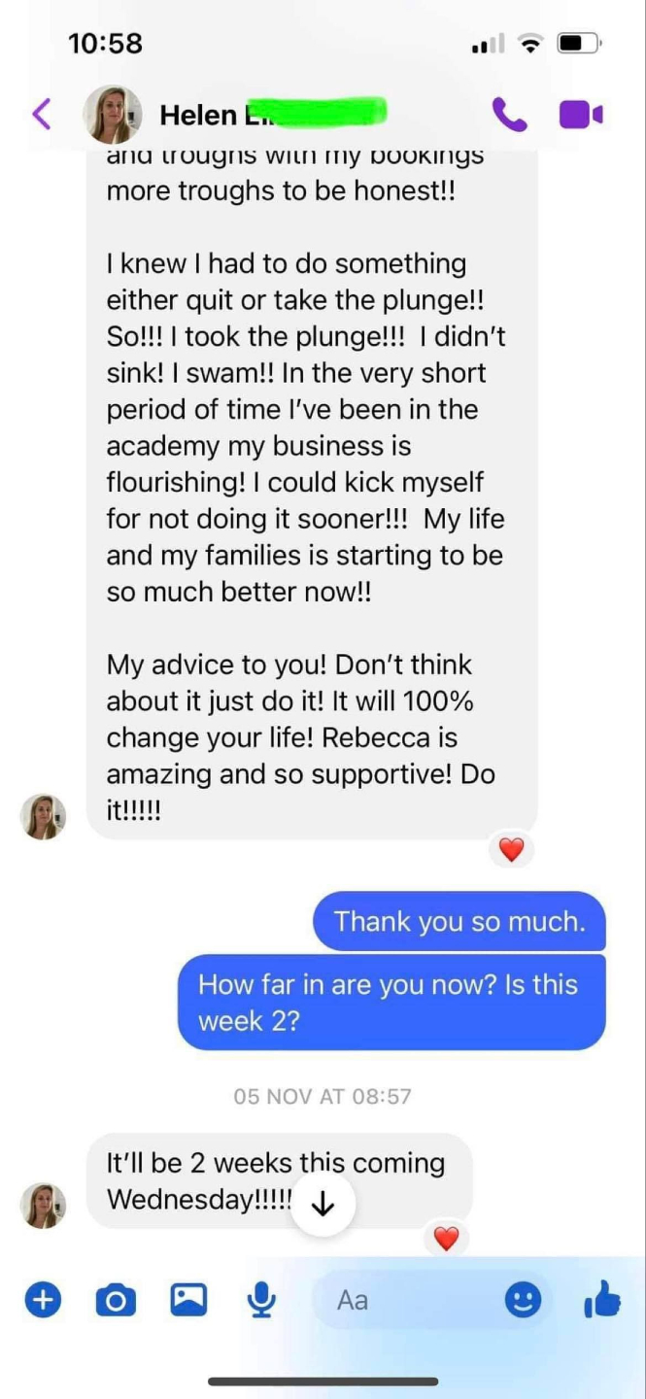646x1399 pixels.
Task: Start a voice call with Helen
Action: coord(509,115)
